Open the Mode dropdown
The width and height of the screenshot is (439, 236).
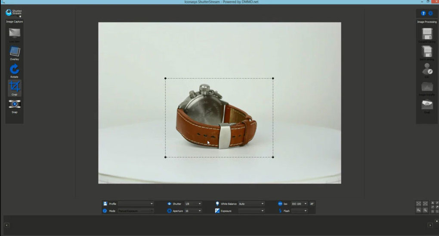pyautogui.click(x=136, y=211)
